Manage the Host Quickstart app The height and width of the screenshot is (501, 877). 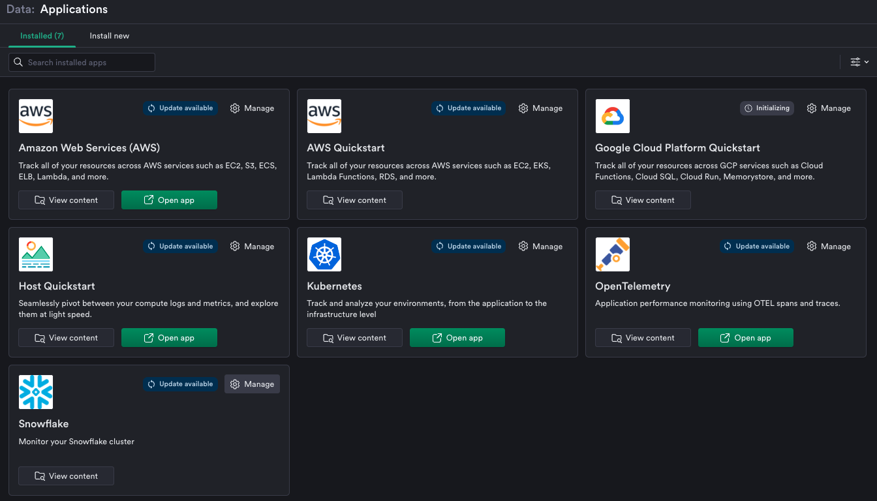pyautogui.click(x=253, y=247)
